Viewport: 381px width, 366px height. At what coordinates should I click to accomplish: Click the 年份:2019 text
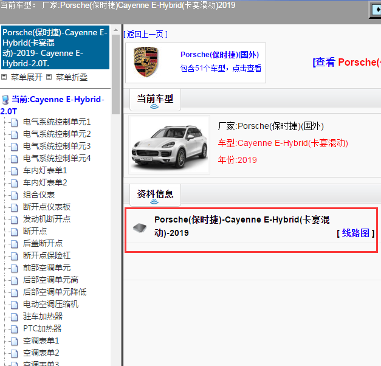(x=237, y=160)
